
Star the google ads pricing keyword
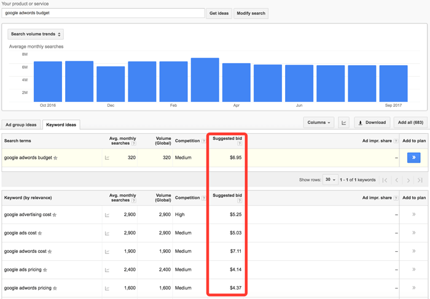pyautogui.click(x=45, y=270)
